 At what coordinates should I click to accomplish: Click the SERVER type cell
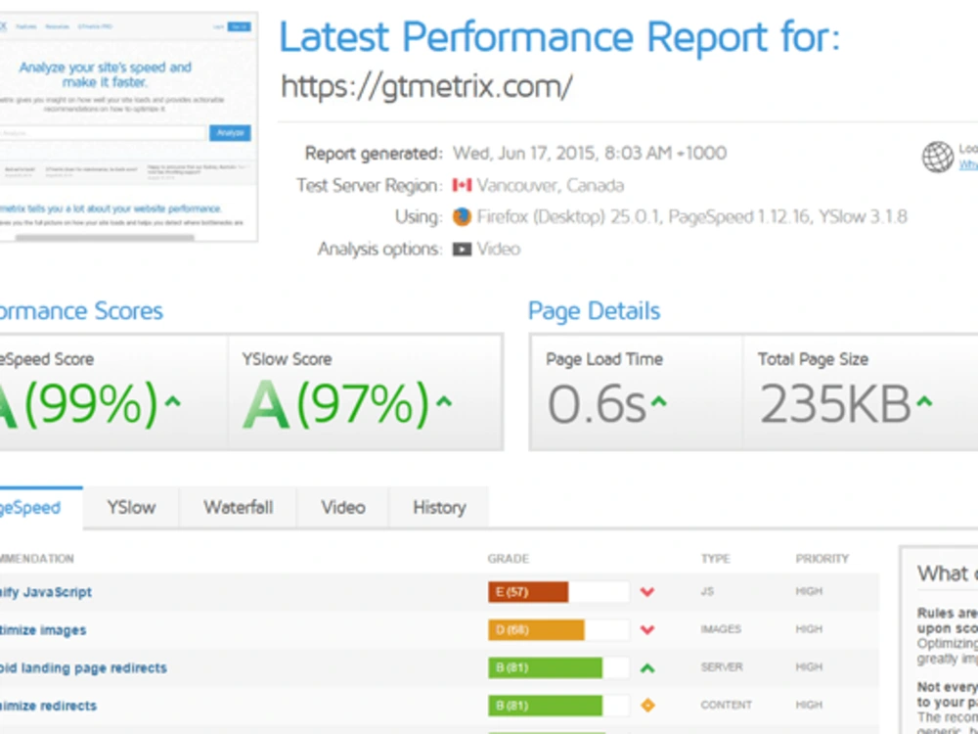tap(722, 666)
